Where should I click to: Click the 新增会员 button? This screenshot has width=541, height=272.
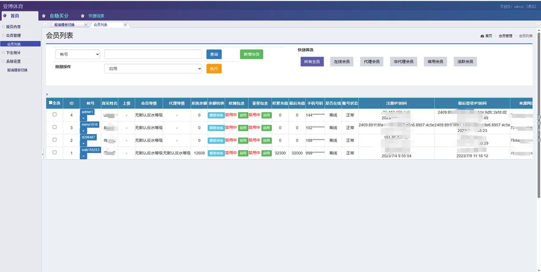point(251,54)
